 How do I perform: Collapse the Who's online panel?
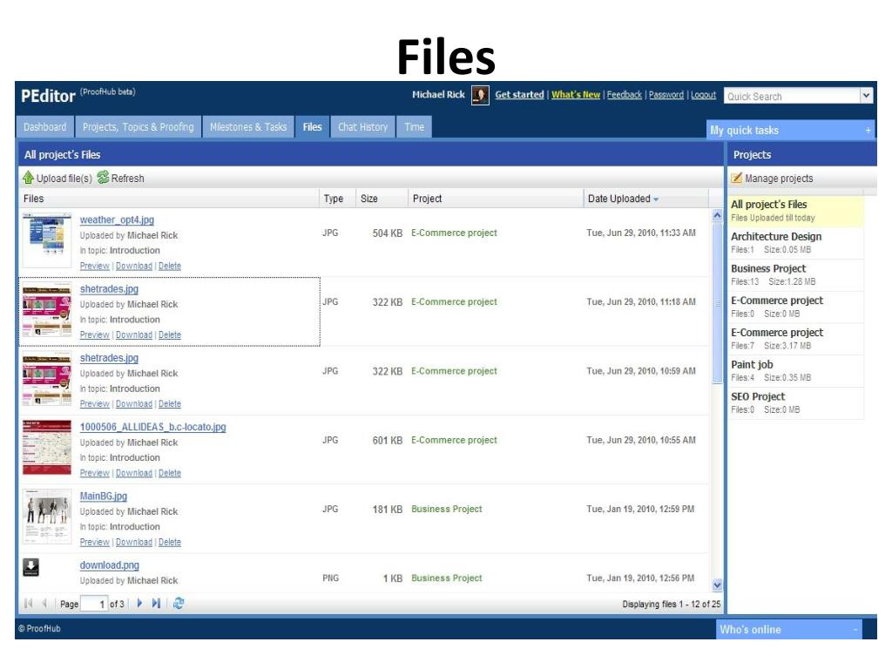[x=855, y=630]
